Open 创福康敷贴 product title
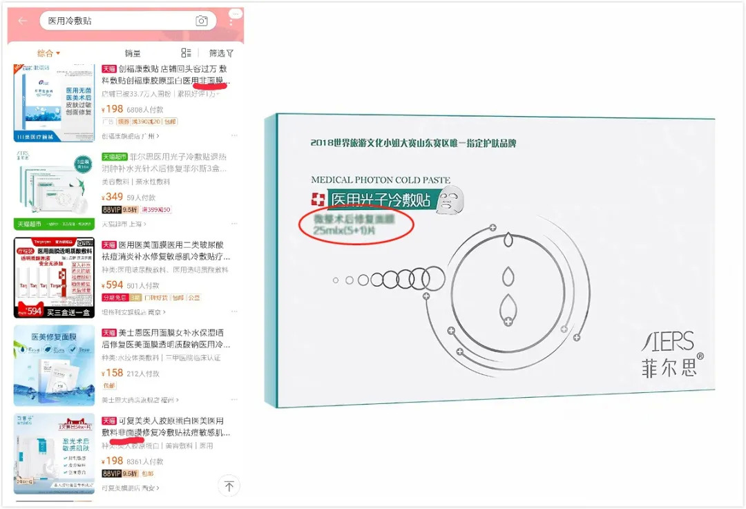Viewport: 746px width, 509px height. [x=166, y=75]
